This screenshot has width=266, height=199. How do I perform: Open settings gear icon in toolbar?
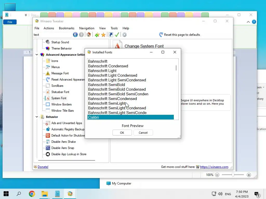coord(124,35)
